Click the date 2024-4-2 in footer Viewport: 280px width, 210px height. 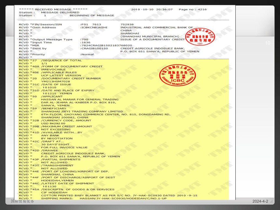click(260, 201)
